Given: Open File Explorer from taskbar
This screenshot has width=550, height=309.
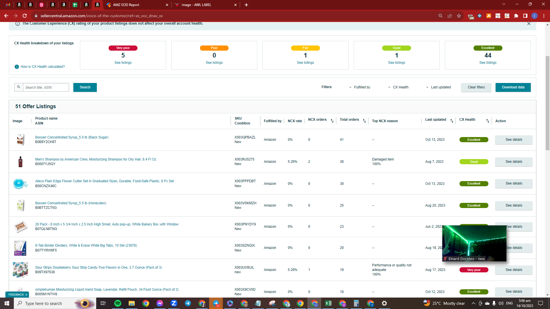Looking at the screenshot, I should (131, 303).
